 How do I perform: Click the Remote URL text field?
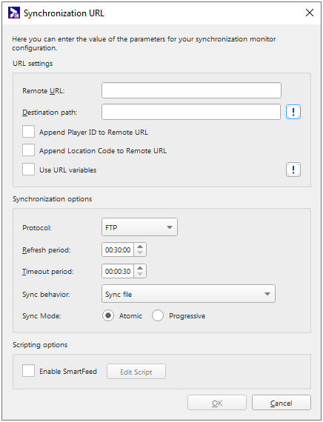point(191,90)
